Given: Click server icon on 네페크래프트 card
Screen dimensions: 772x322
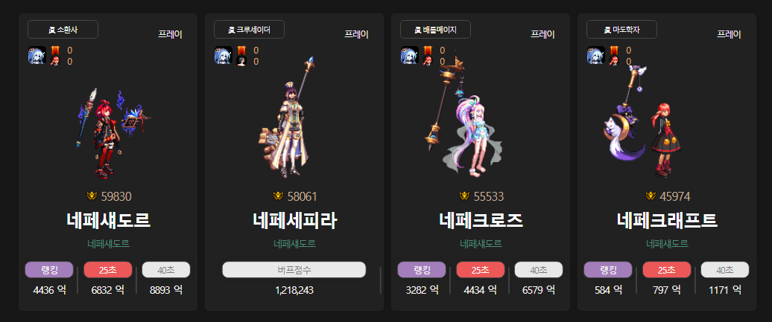Looking at the screenshot, I should pyautogui.click(x=595, y=55).
